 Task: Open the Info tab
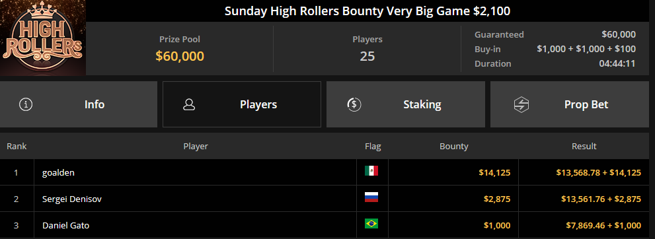click(79, 104)
